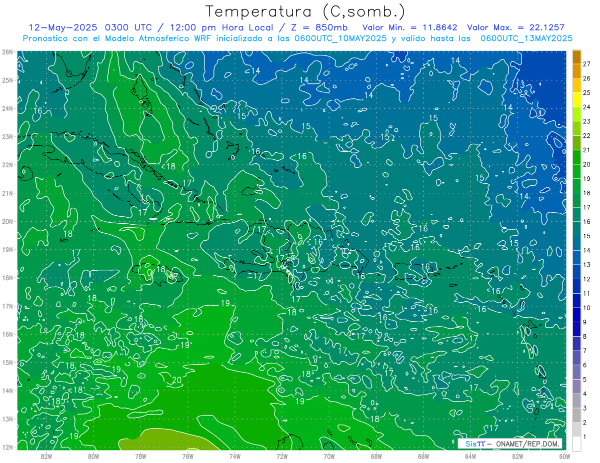Select the "Valor Min. = 11.8642" value
This screenshot has height=463, width=600.
click(410, 27)
